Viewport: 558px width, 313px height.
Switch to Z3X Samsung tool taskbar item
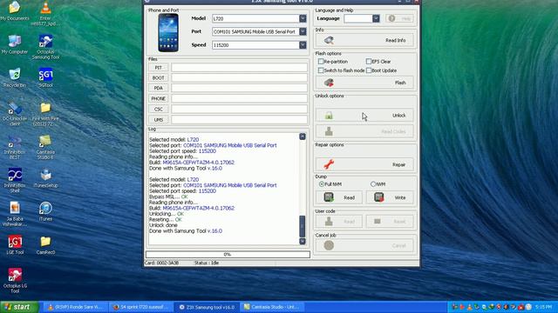[x=207, y=307]
